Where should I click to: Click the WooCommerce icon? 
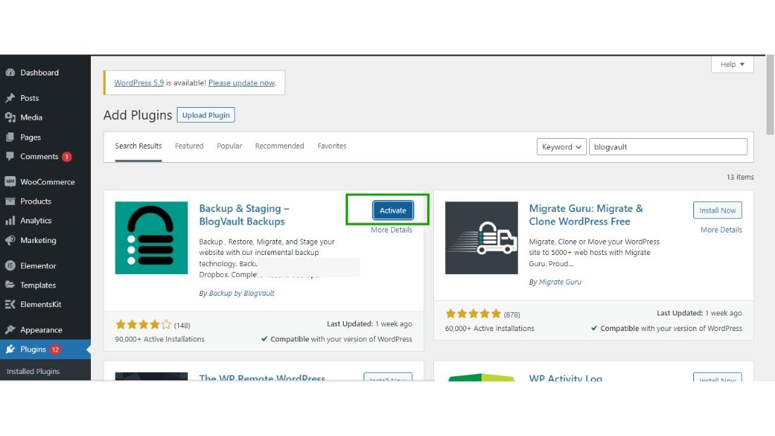(10, 182)
